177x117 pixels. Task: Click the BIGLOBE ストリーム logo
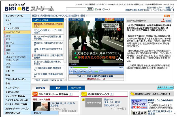[x=29, y=8]
